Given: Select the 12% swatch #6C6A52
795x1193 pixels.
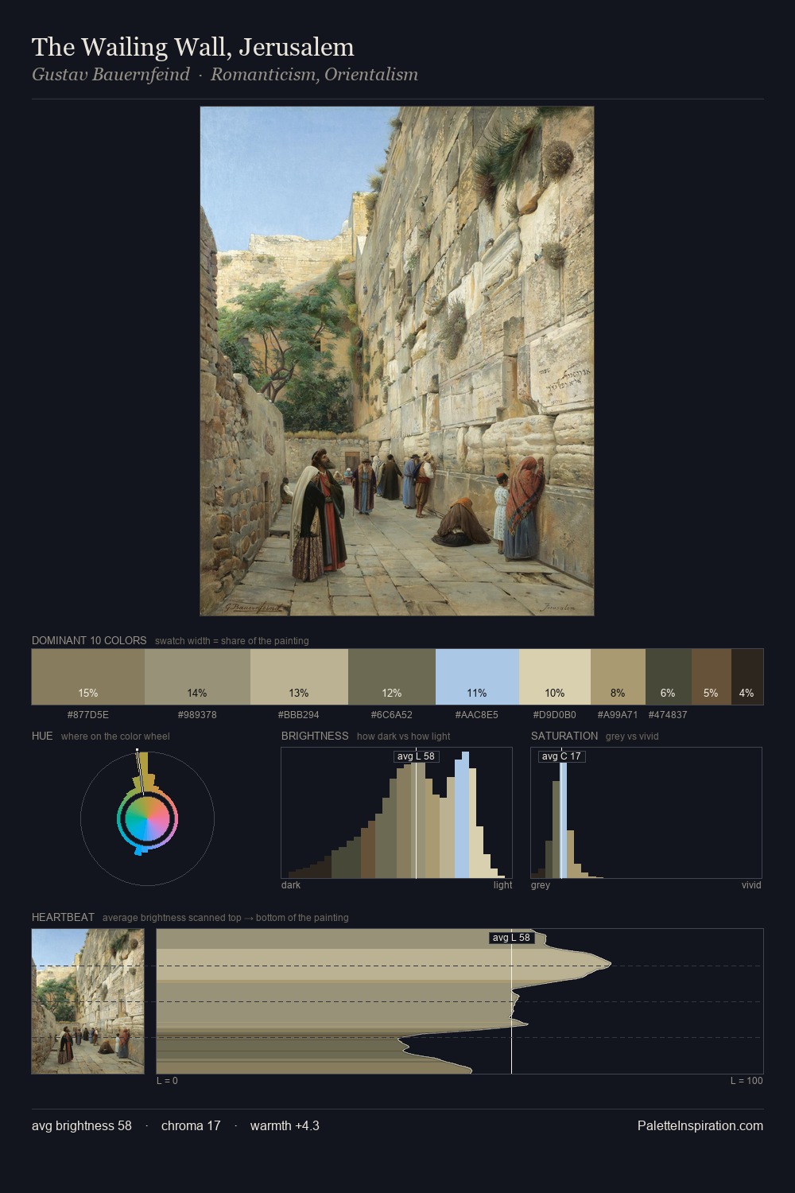Looking at the screenshot, I should click(x=392, y=677).
